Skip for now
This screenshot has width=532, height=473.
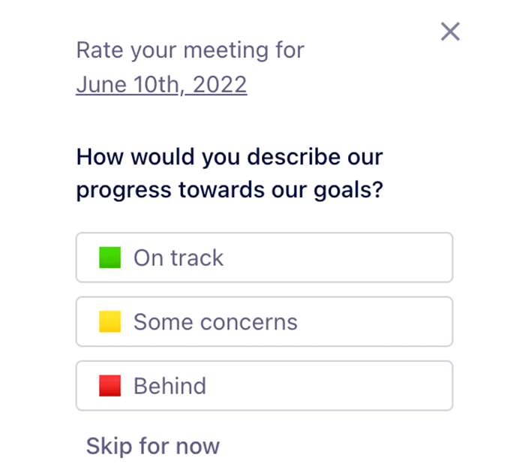click(x=153, y=446)
